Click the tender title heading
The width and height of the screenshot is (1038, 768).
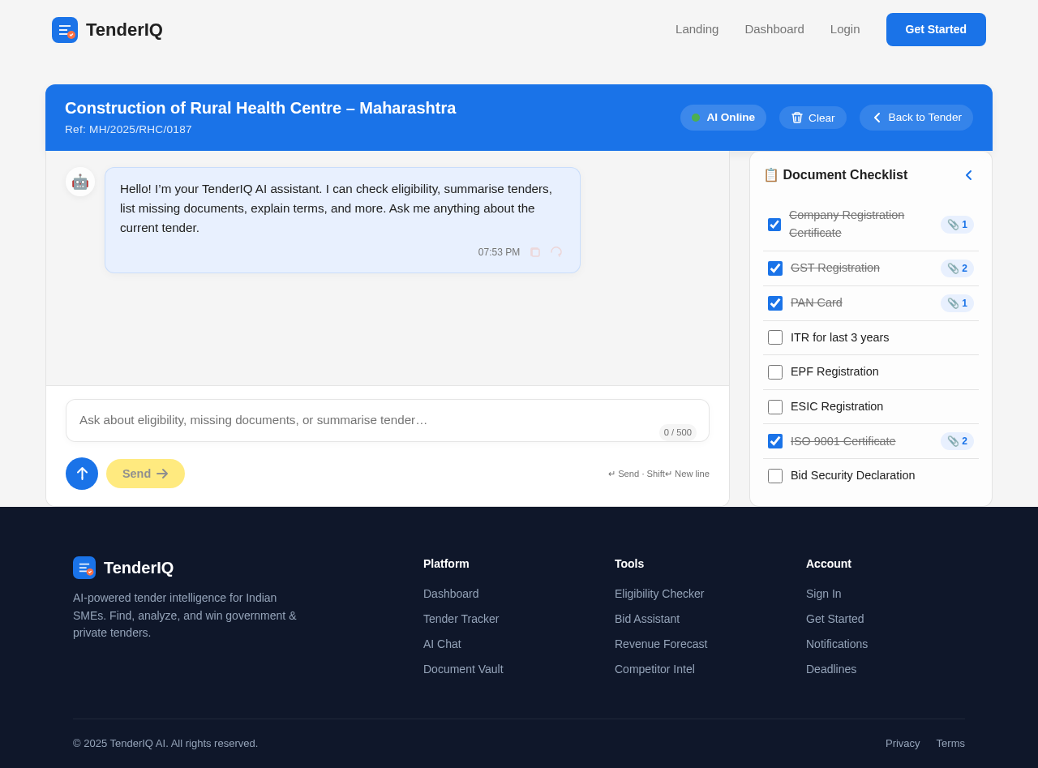260,108
